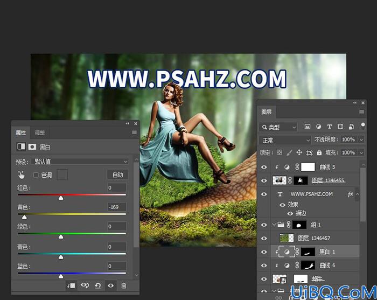Click the mask icon in Properties panel

pyautogui.click(x=32, y=146)
